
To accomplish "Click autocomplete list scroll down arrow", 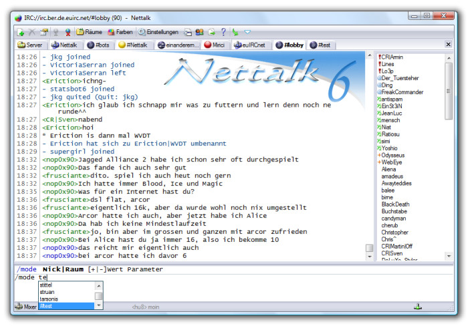I will (98, 305).
